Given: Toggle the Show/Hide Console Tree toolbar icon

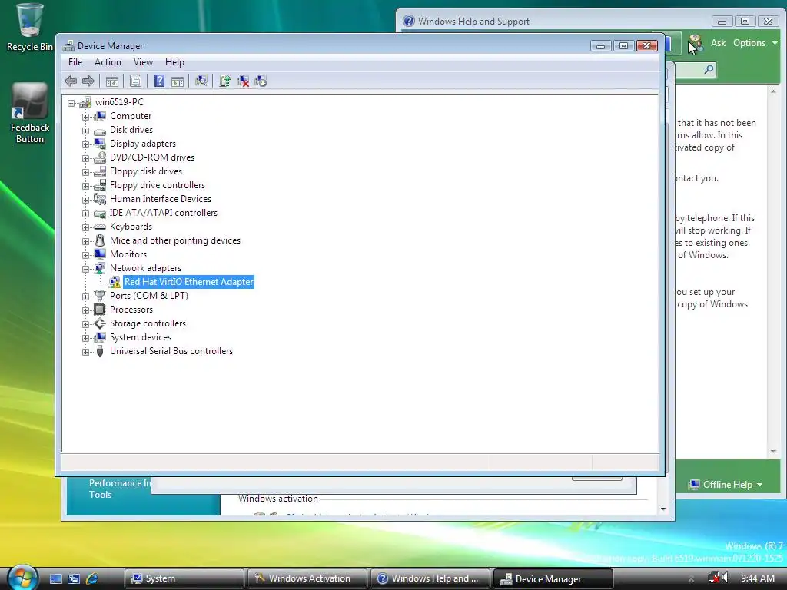Looking at the screenshot, I should point(112,81).
